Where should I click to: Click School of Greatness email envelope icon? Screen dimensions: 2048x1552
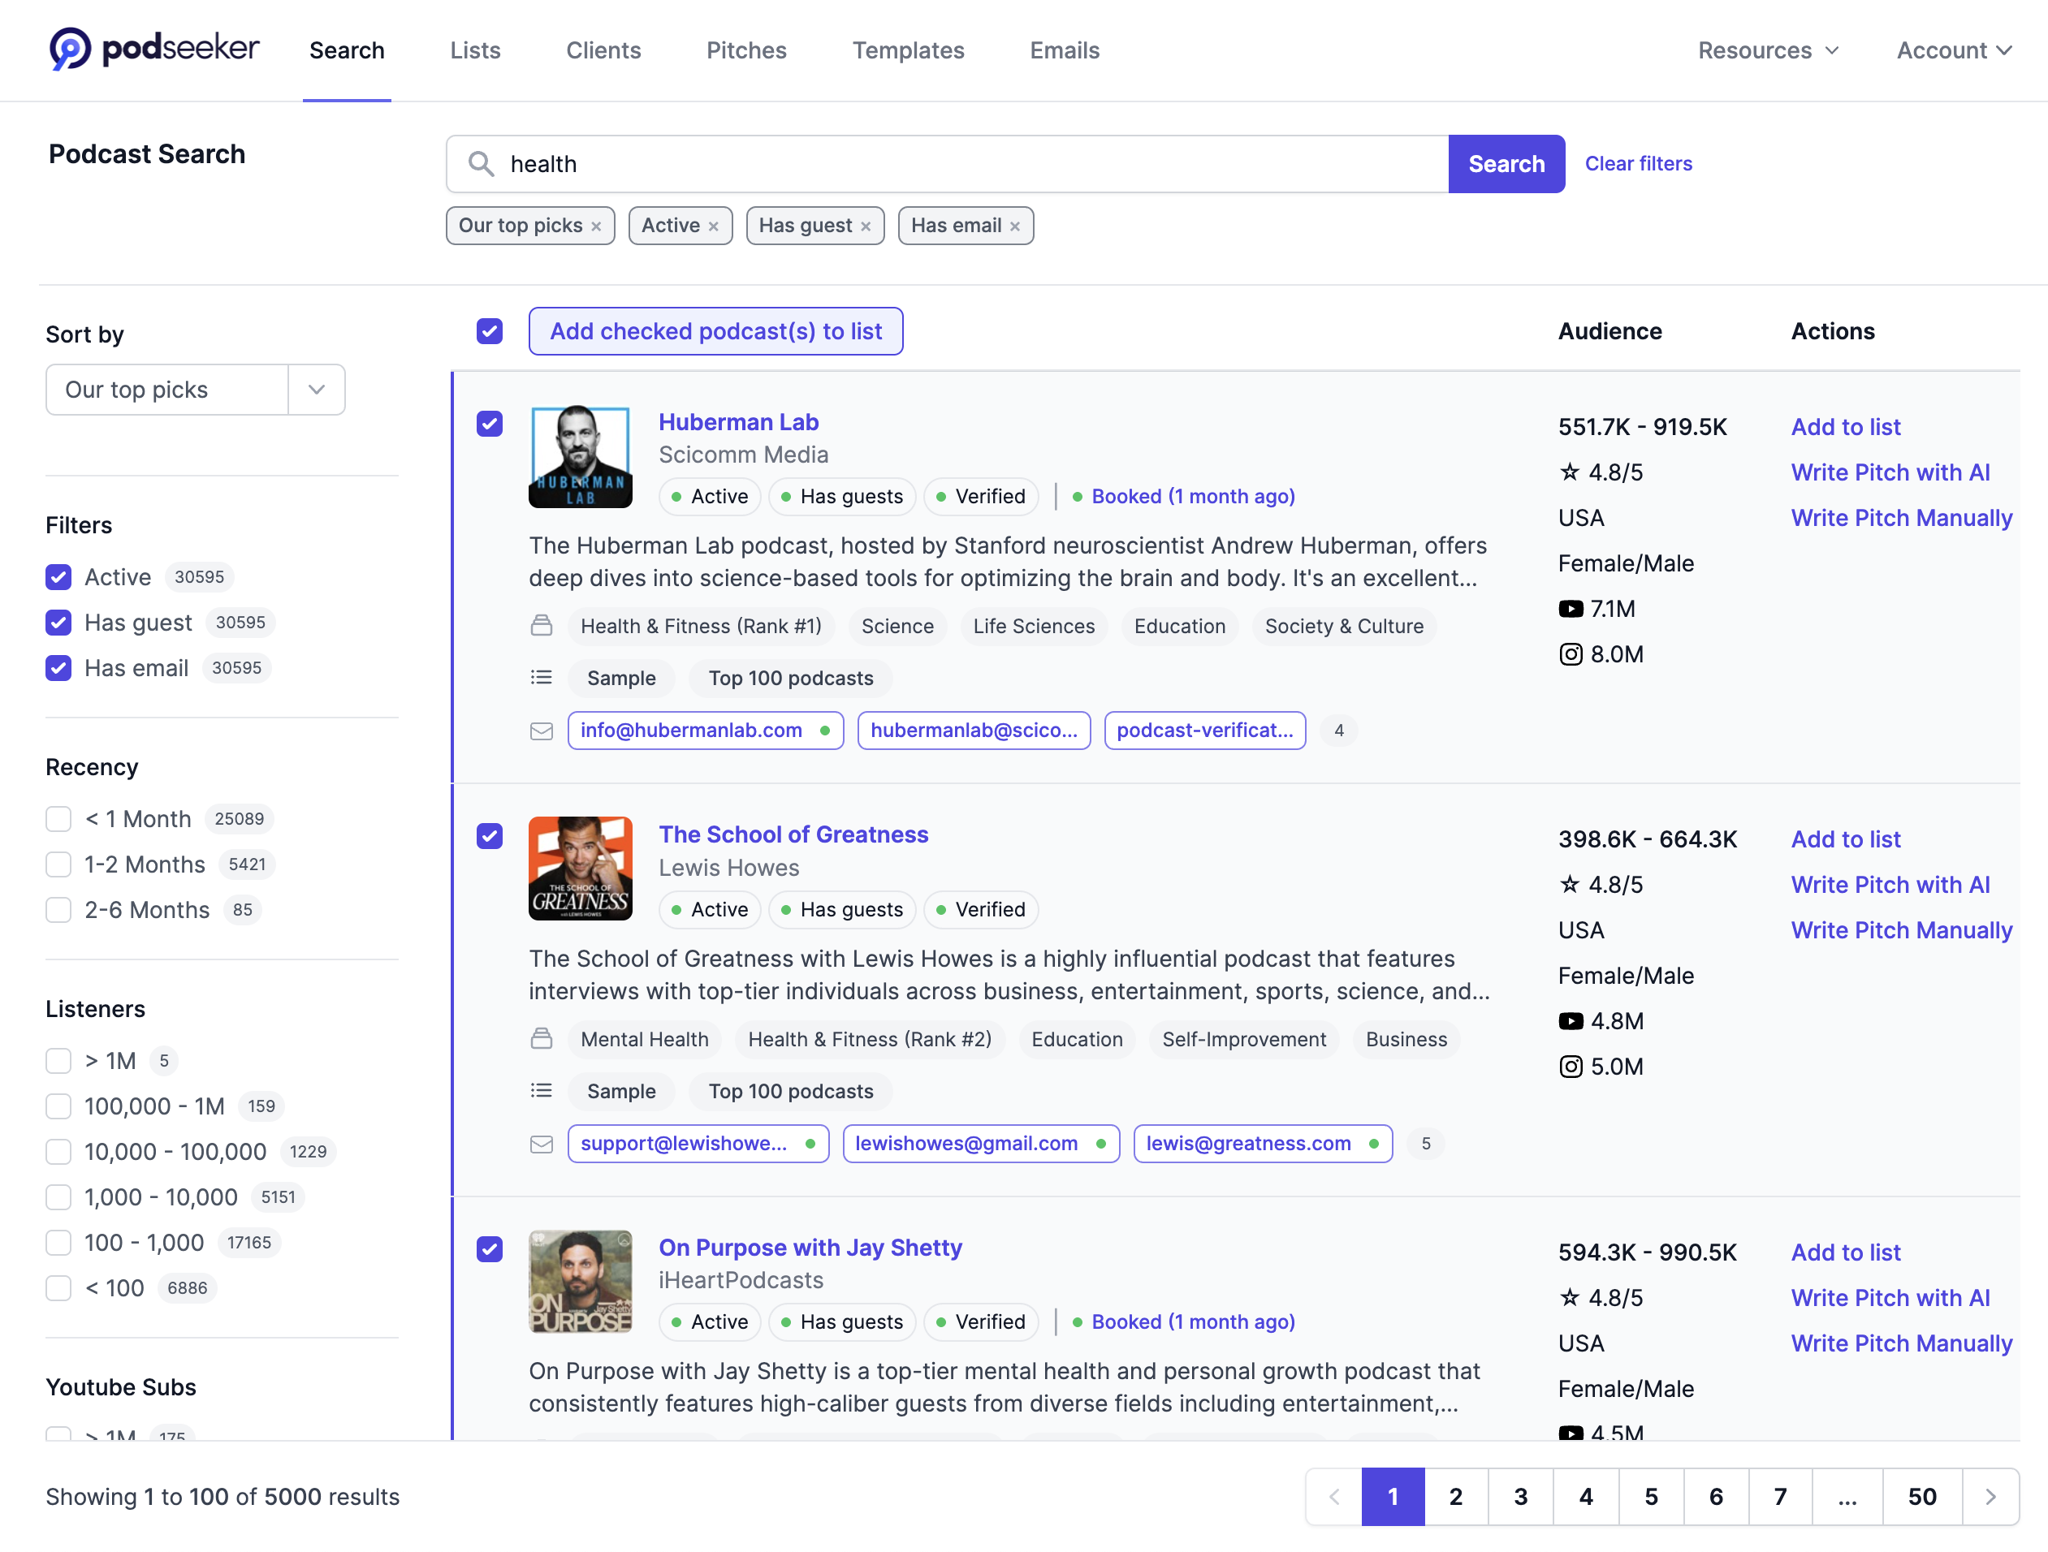click(x=542, y=1144)
